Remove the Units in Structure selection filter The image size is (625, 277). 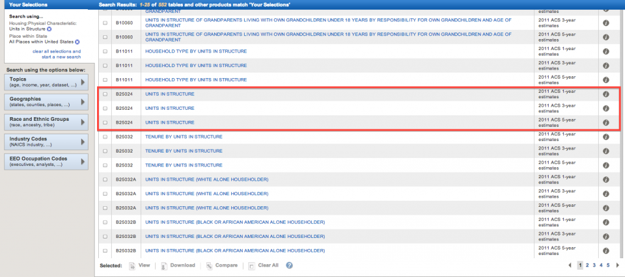click(x=49, y=29)
